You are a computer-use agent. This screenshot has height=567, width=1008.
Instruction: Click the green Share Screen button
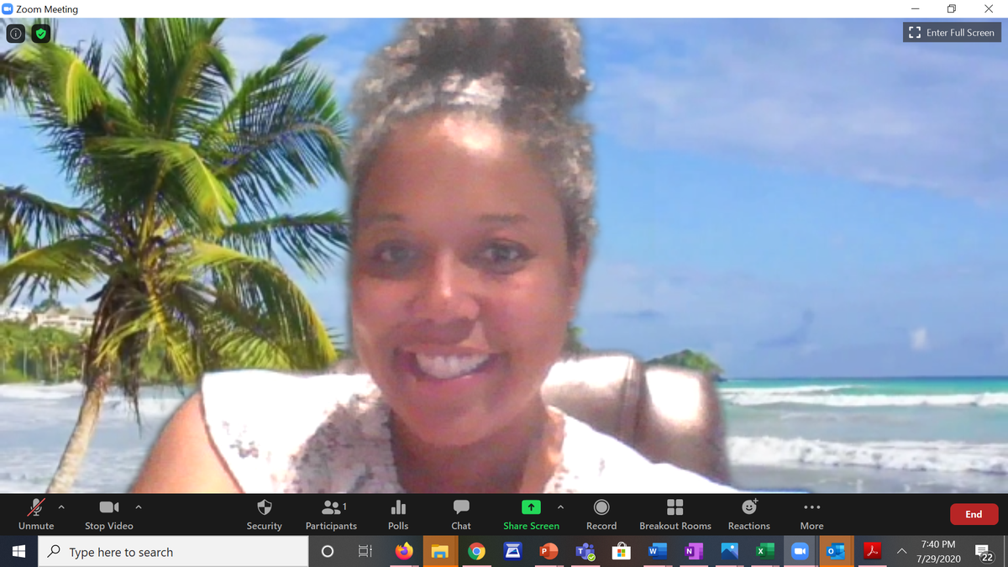pyautogui.click(x=531, y=514)
